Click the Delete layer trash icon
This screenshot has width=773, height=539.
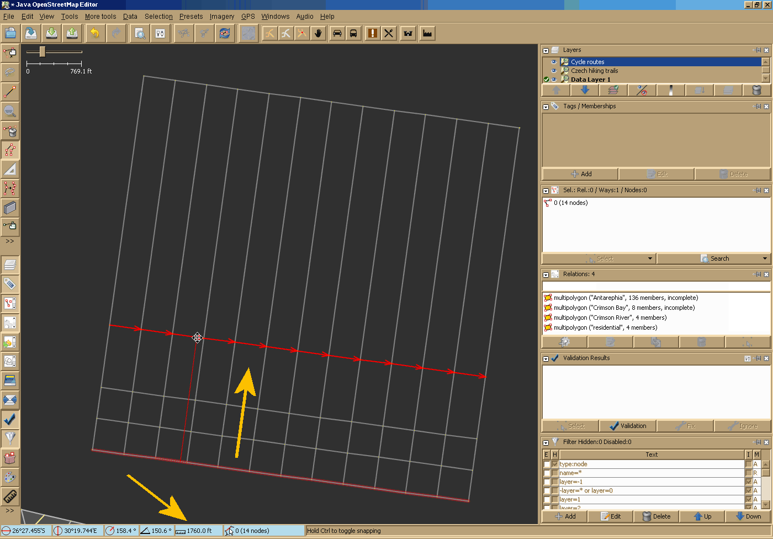[757, 91]
